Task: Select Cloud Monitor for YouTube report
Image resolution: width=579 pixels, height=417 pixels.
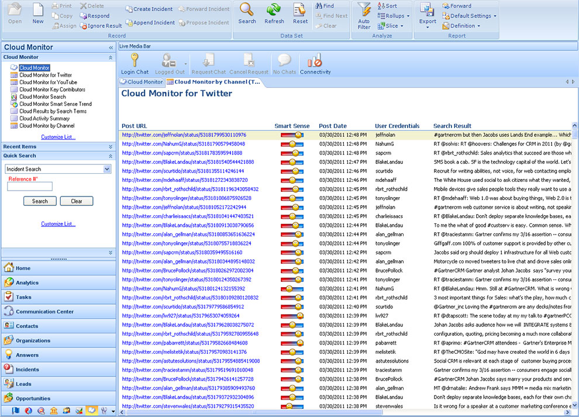Action: (48, 82)
